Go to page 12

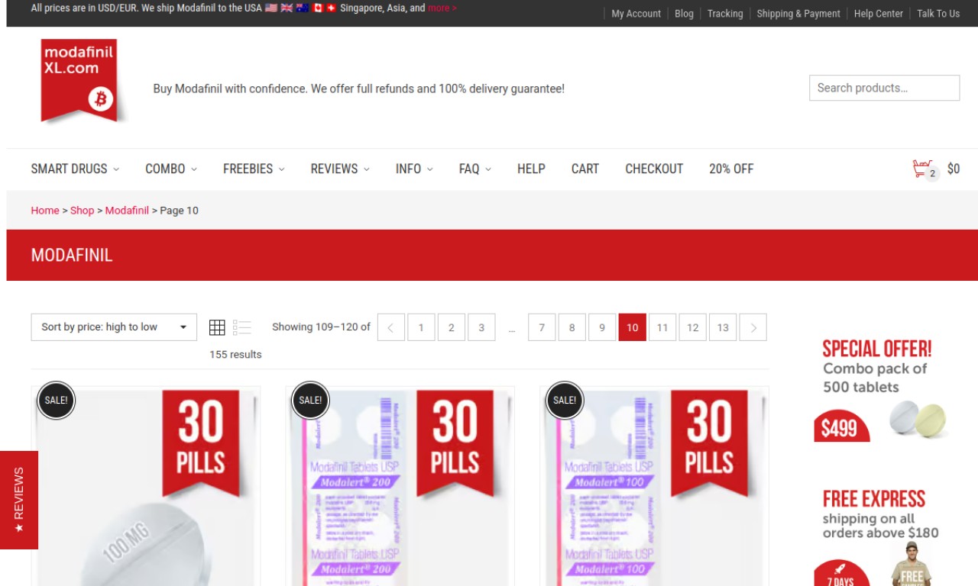693,327
